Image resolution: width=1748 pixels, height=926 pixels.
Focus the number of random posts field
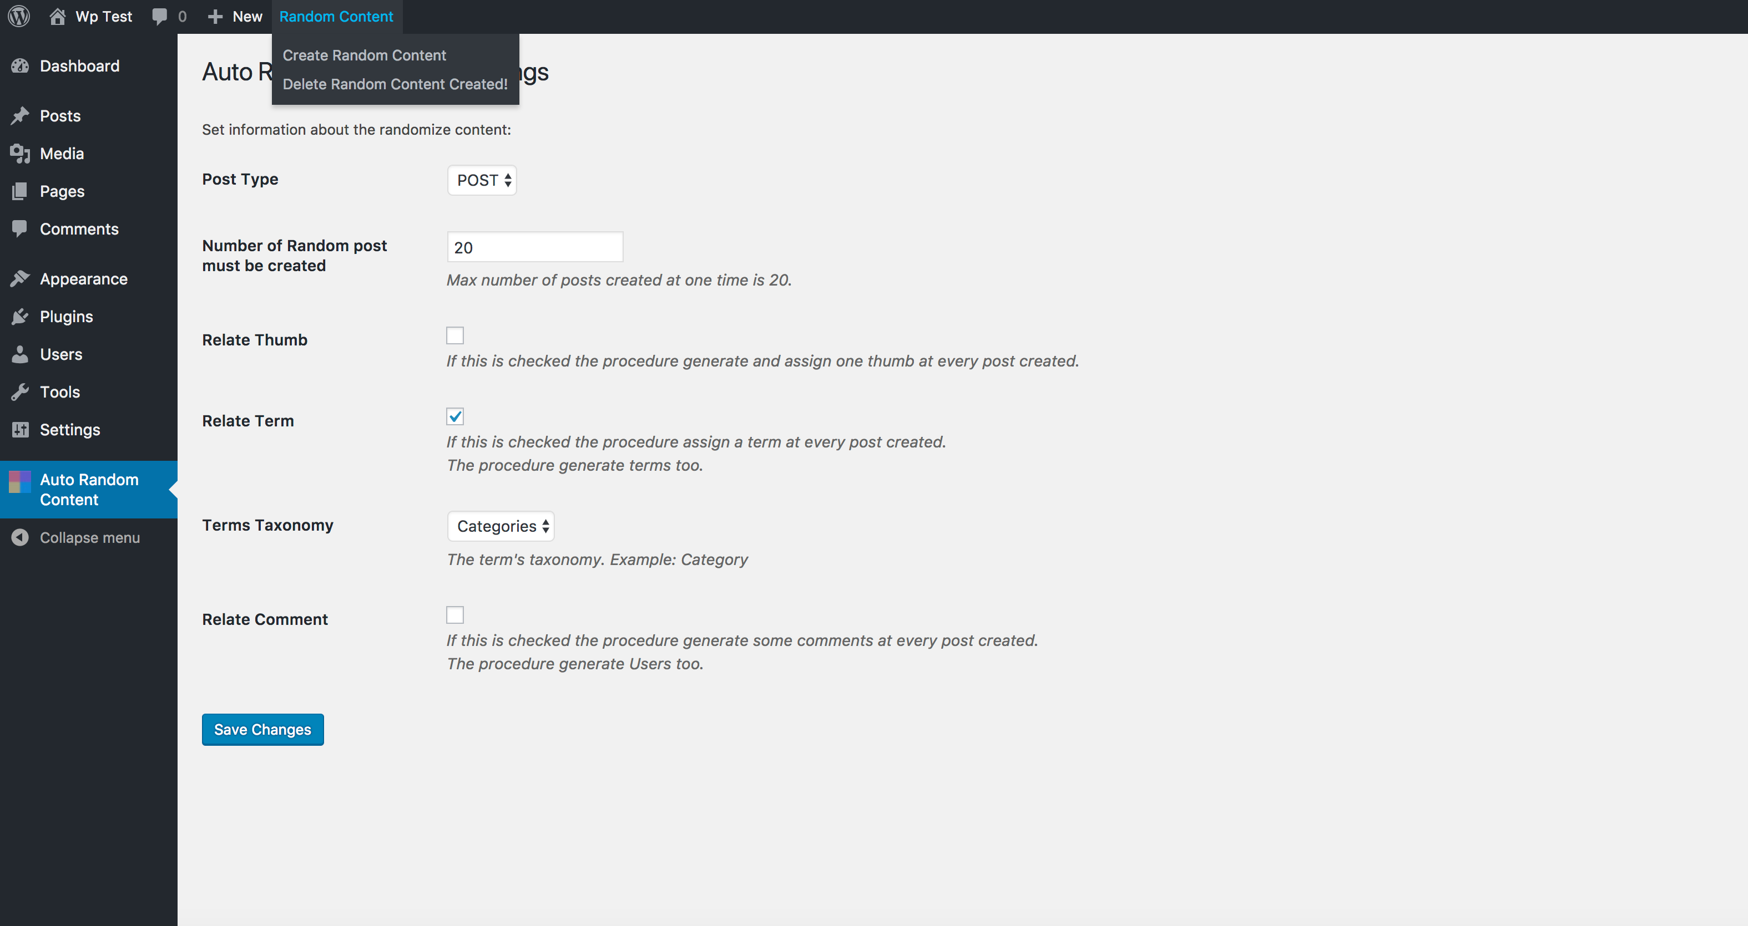coord(535,247)
